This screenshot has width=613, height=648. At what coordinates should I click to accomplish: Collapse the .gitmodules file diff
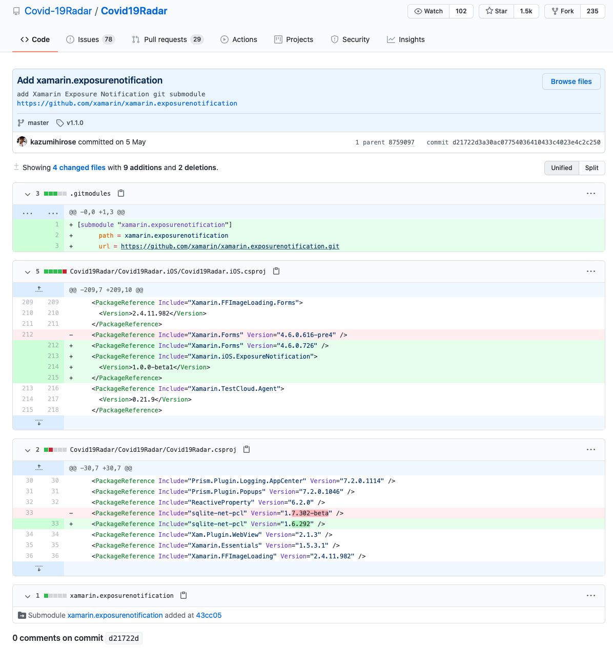pyautogui.click(x=28, y=194)
